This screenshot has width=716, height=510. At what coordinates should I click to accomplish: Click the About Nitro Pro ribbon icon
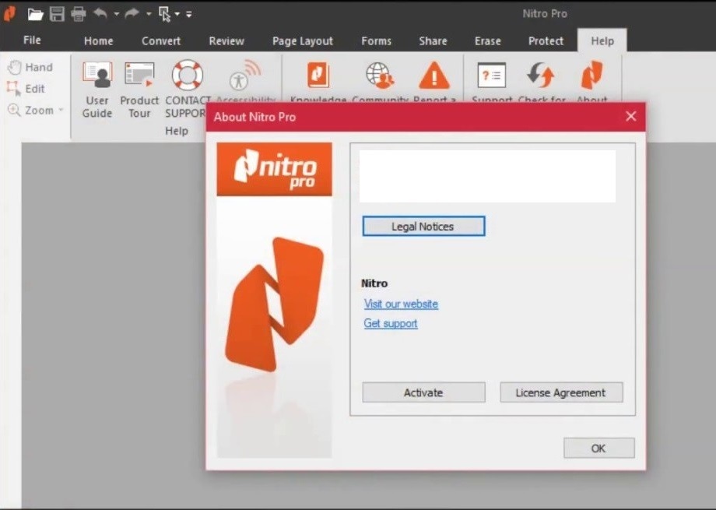tap(592, 75)
